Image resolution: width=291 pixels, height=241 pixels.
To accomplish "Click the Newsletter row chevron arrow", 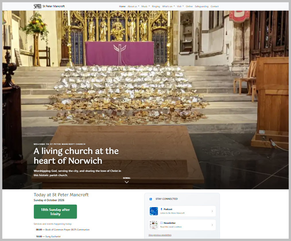I will (x=212, y=225).
